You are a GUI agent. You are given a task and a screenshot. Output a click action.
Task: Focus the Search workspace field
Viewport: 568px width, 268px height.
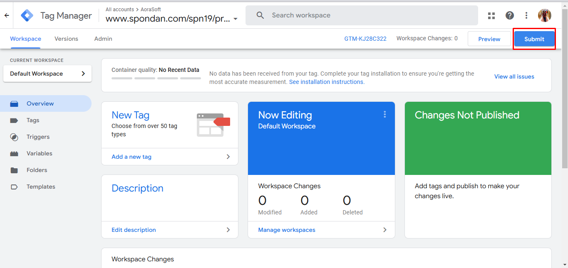pos(362,15)
